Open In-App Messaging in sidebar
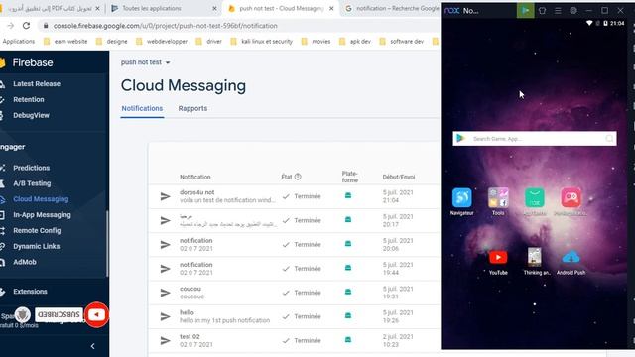 click(x=42, y=215)
